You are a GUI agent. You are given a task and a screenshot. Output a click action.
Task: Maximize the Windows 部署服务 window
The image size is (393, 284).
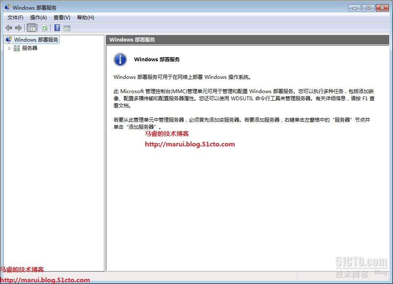click(368, 8)
